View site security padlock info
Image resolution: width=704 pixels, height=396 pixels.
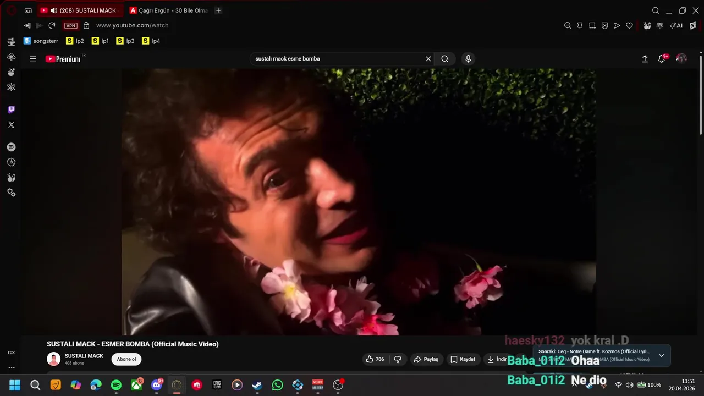[86, 25]
